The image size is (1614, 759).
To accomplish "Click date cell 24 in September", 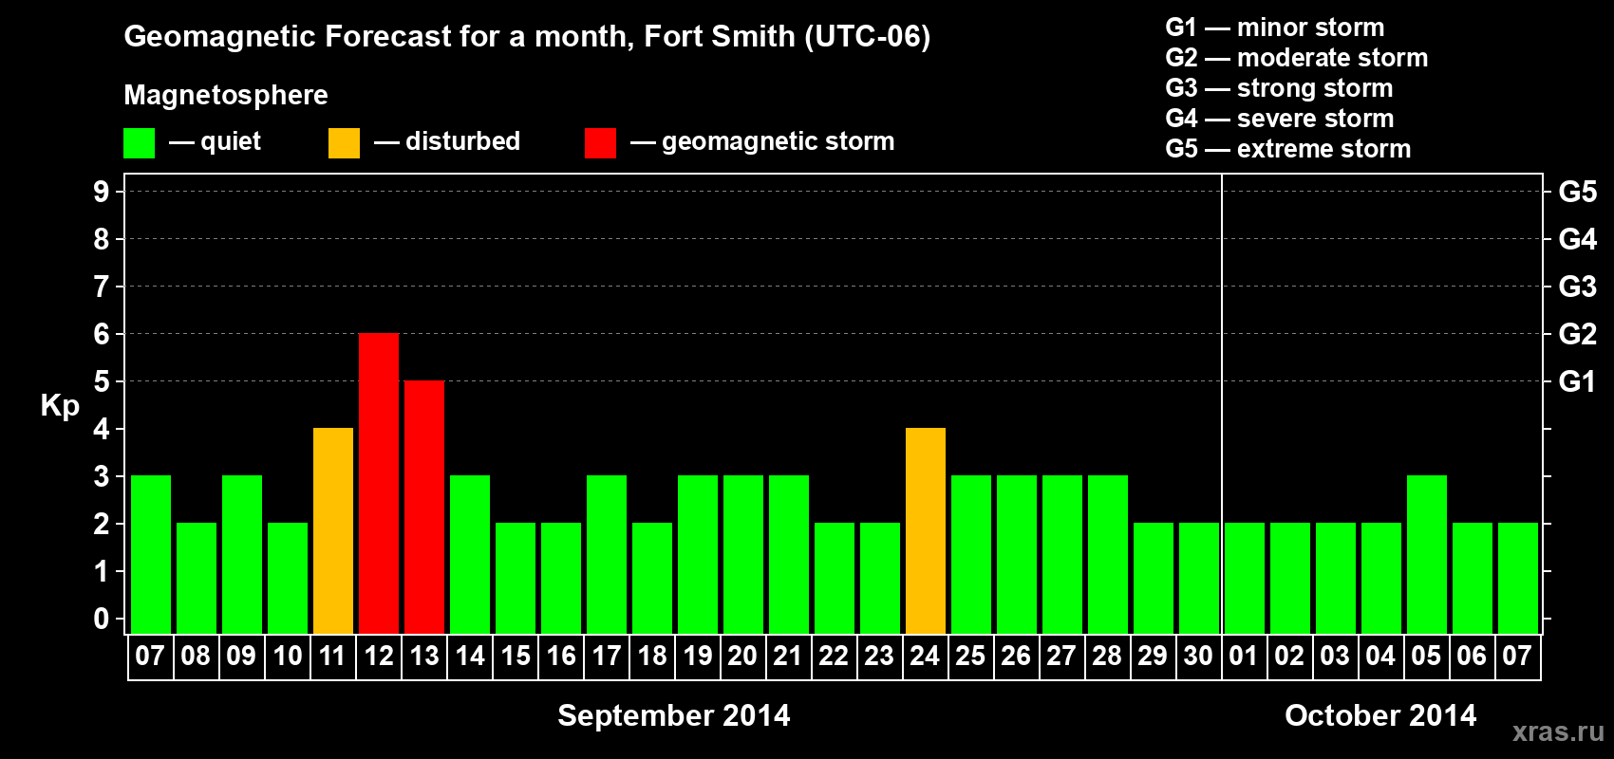I will click(926, 657).
